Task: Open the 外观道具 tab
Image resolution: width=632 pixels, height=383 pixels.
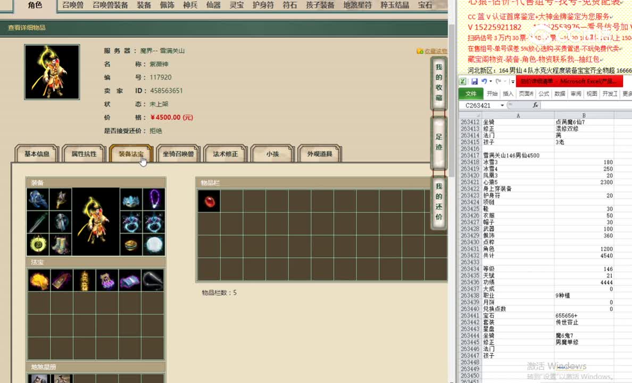Action: pos(320,154)
